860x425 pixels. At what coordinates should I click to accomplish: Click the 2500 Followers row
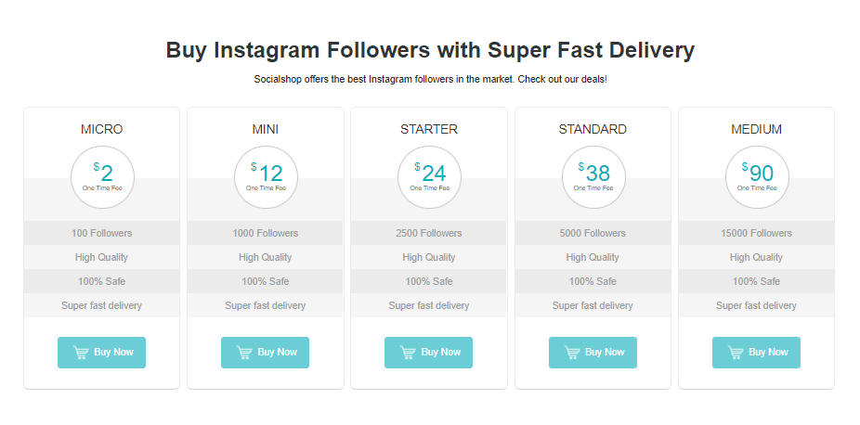pyautogui.click(x=428, y=233)
